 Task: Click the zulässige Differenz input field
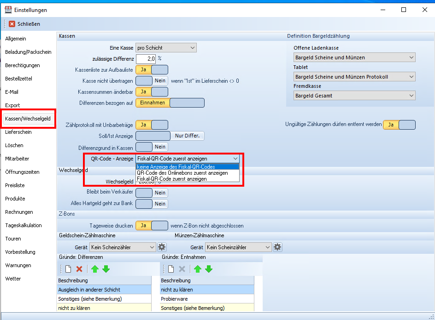(146, 59)
